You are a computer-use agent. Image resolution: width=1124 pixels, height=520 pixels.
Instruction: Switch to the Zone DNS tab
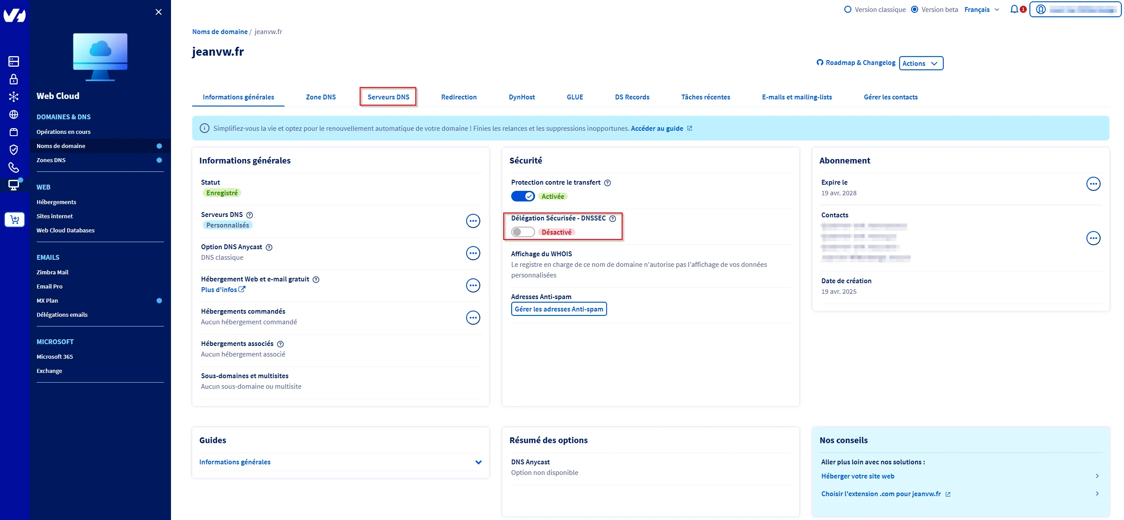tap(321, 97)
